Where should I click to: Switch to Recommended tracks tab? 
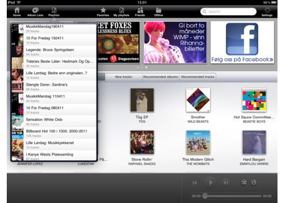[x=197, y=77]
